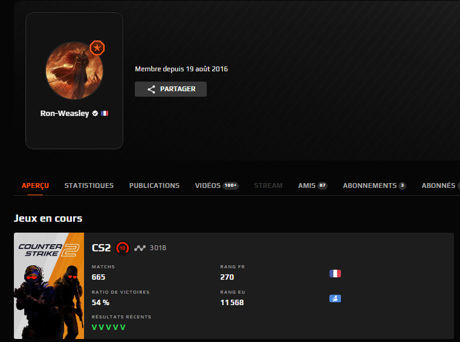Select the STREAM tab
The height and width of the screenshot is (342, 460).
coord(268,186)
